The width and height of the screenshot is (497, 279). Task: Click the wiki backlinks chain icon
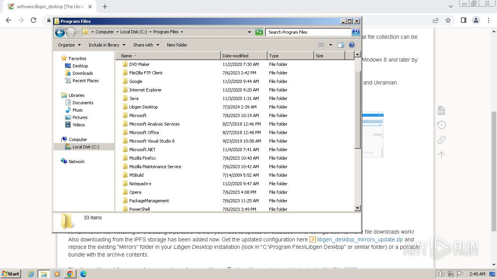click(x=441, y=139)
